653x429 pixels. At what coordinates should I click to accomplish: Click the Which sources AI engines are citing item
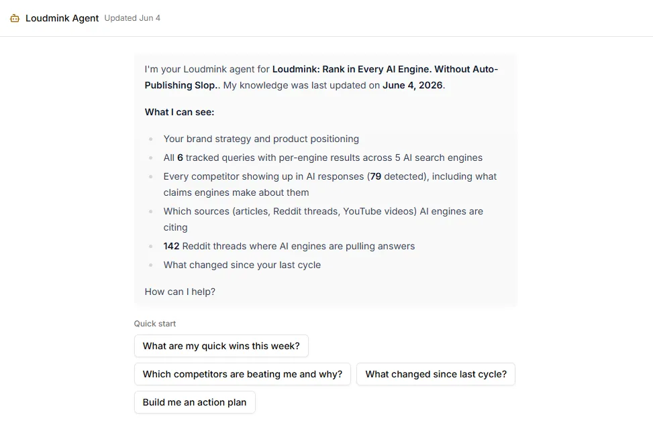tap(323, 219)
